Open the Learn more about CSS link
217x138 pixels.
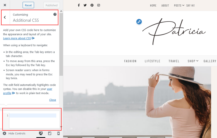click(x=17, y=38)
